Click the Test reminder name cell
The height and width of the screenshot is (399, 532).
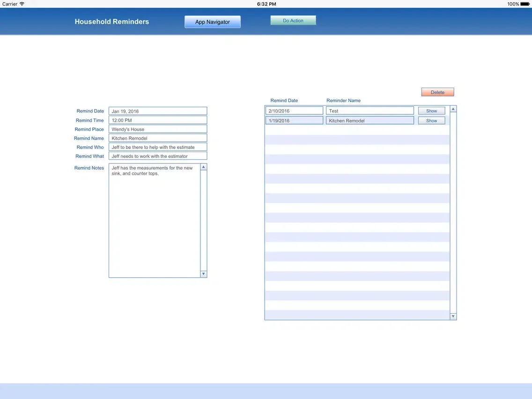click(369, 111)
